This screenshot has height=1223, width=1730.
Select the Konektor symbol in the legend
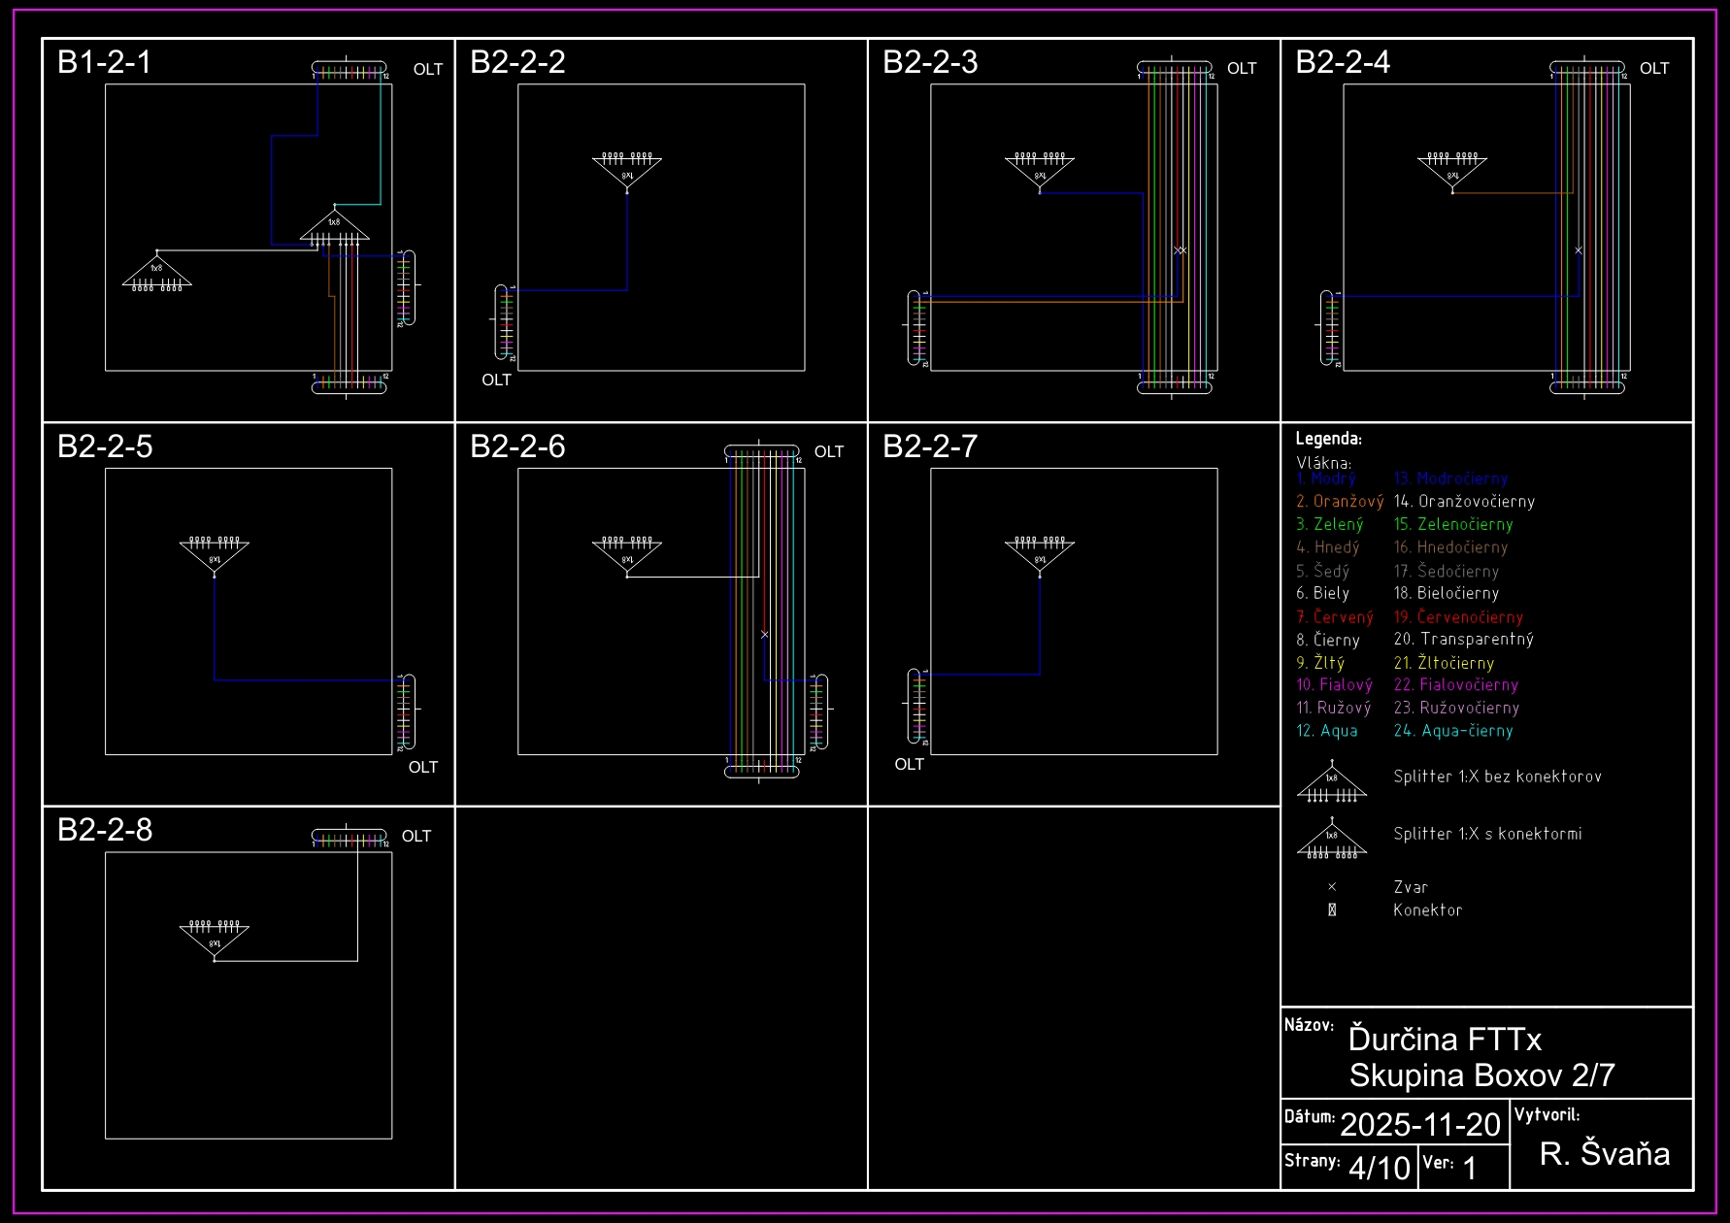(x=1332, y=910)
